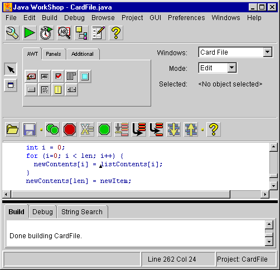Click the checklist with pencil icon
Viewport: 280px width, 270px height.
(99, 33)
